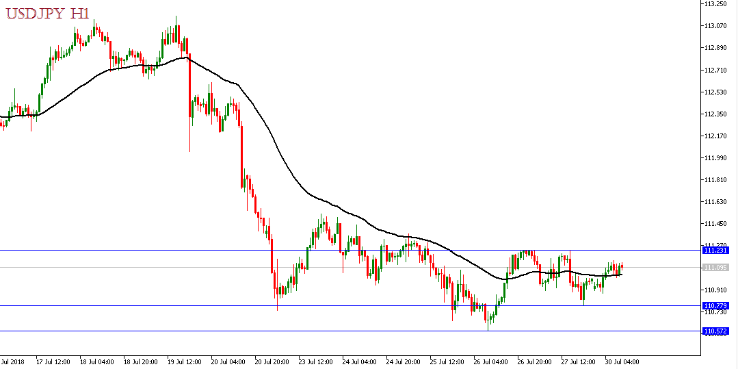Select the blue 110.779 price label

tap(715, 306)
